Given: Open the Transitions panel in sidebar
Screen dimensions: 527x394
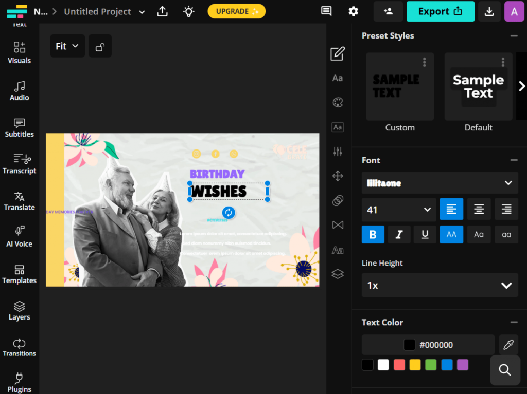Looking at the screenshot, I should click(x=20, y=347).
